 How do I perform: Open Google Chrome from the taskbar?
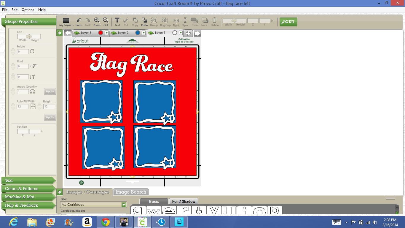tap(105, 222)
